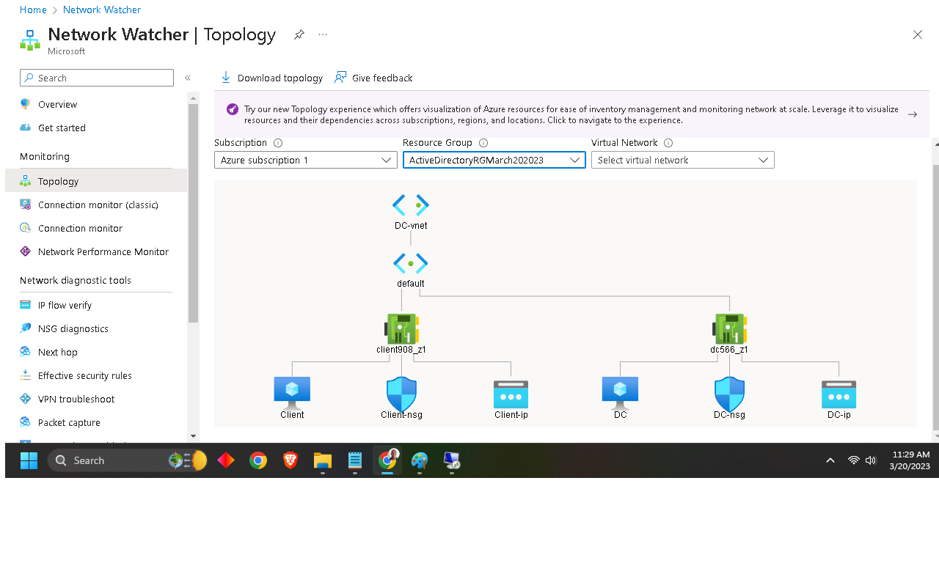Click the Home breadcrumb link
This screenshot has height=563, width=939.
[x=33, y=10]
